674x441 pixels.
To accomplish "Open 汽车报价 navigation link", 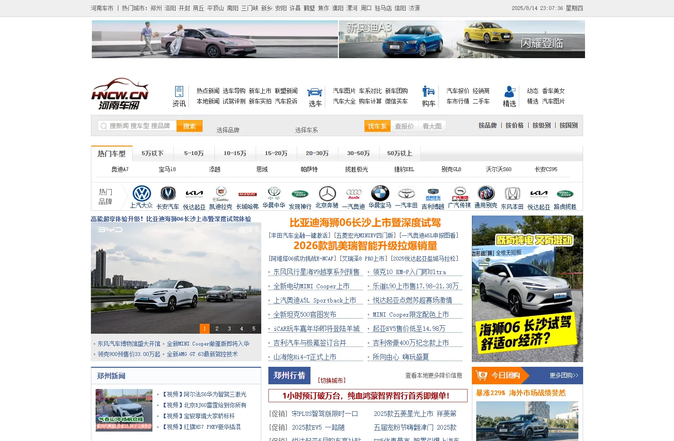I will coord(458,91).
